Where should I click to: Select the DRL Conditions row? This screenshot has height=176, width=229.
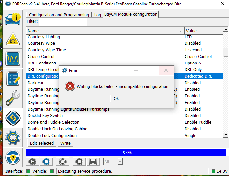(x=125, y=63)
